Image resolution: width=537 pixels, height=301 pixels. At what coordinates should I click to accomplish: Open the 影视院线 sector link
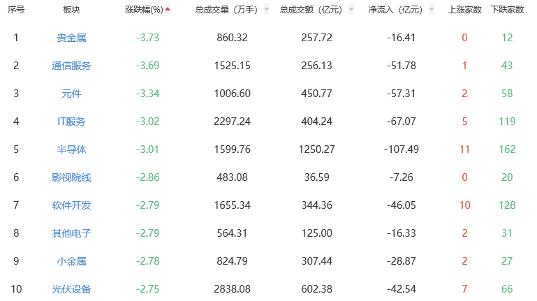[x=71, y=177]
